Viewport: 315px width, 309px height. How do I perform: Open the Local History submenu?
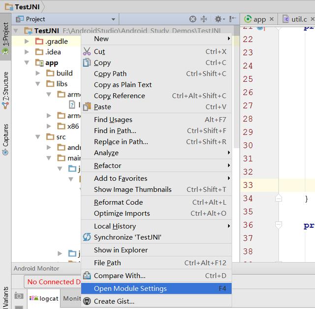tap(157, 226)
